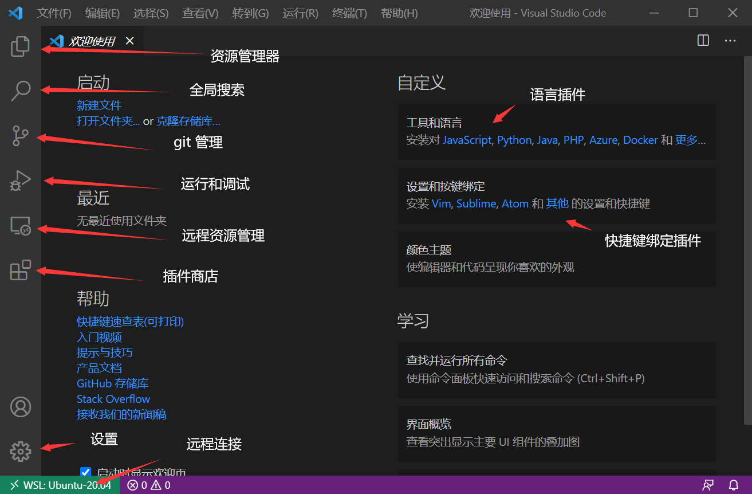Image resolution: width=752 pixels, height=494 pixels.
Task: Install the Sublime keybindings link
Action: pyautogui.click(x=476, y=203)
